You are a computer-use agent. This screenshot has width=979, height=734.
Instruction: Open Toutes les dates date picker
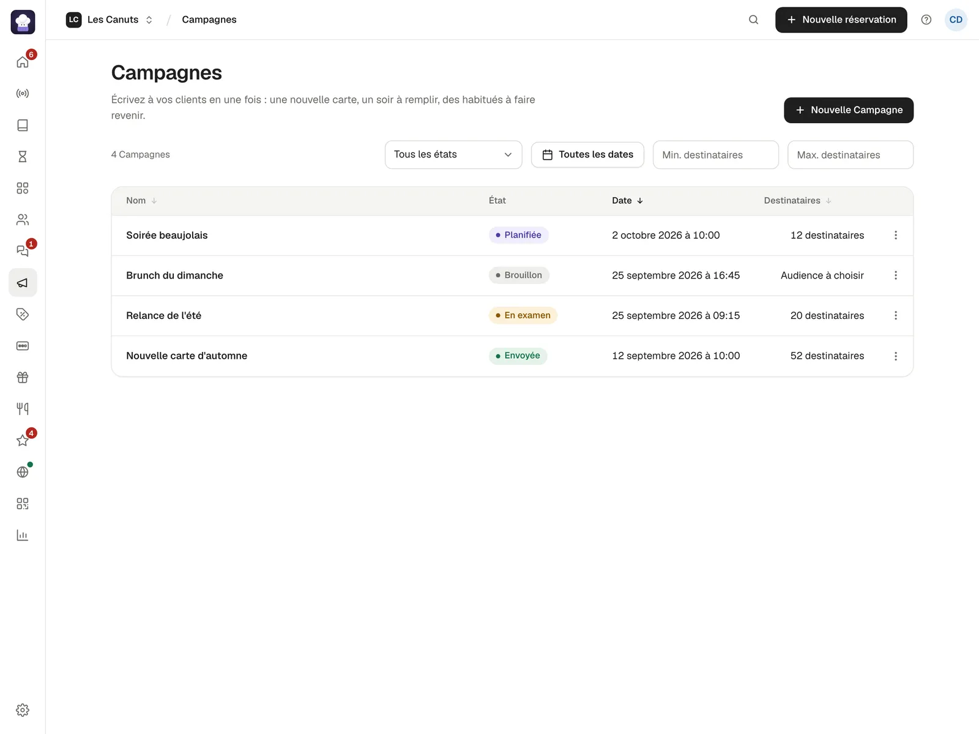(587, 154)
